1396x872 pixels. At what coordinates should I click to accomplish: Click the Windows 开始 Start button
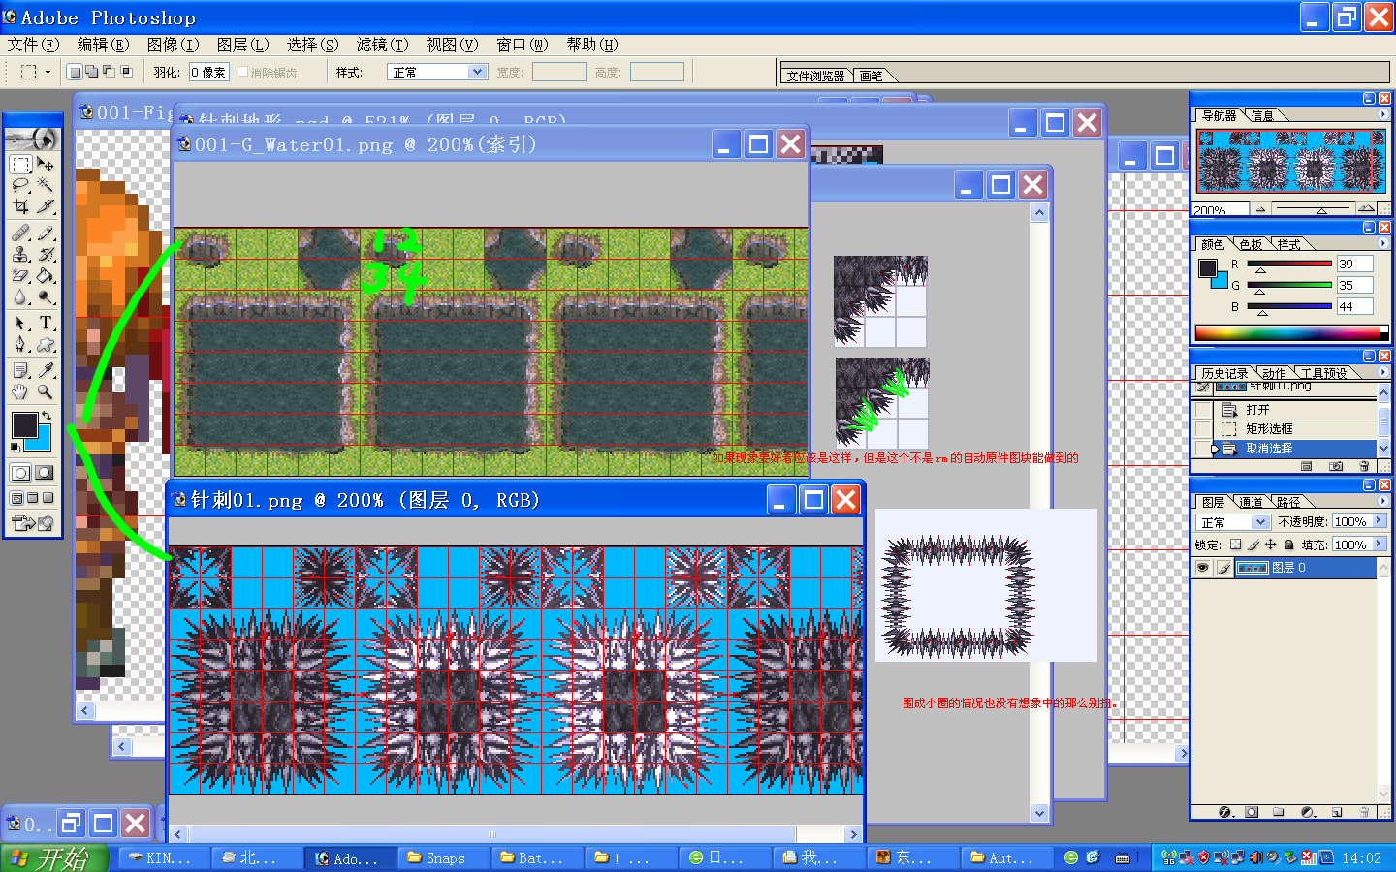coord(53,858)
